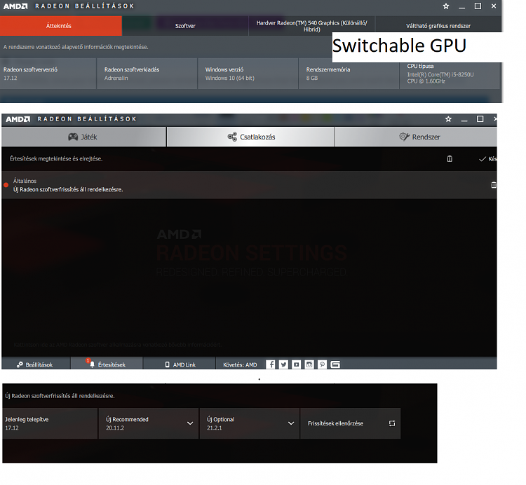Maximize the middle Radeon window
Viewport: 526px width, 485px height.
pos(480,119)
